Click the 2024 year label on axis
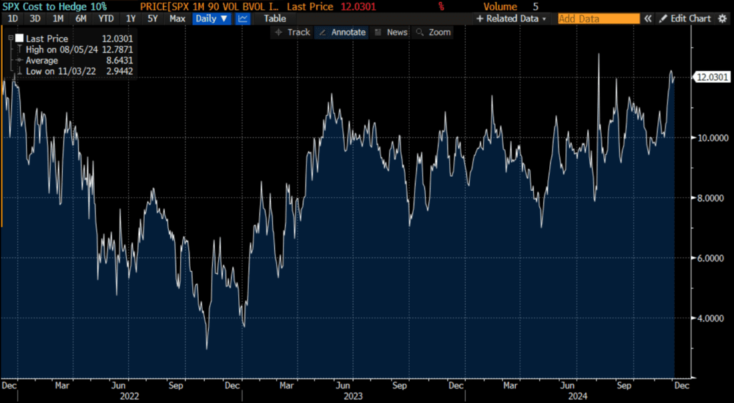The image size is (734, 403). pos(577,396)
